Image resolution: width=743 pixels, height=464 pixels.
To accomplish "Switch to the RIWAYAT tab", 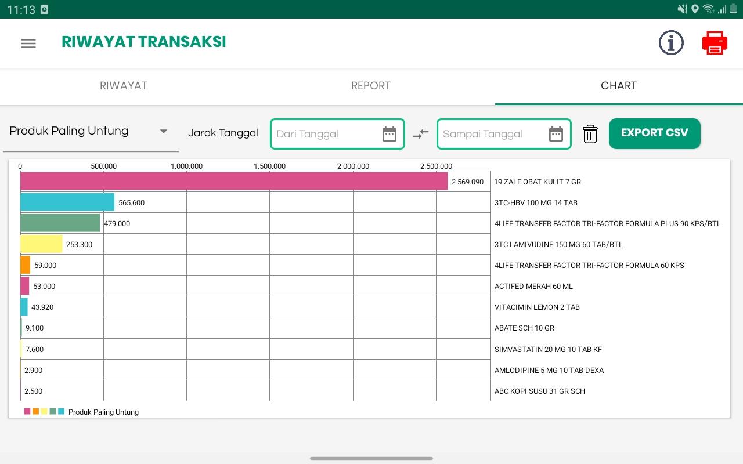I will pos(124,86).
